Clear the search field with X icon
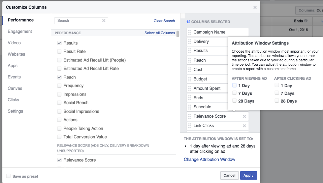The image size is (323, 183). (x=104, y=21)
